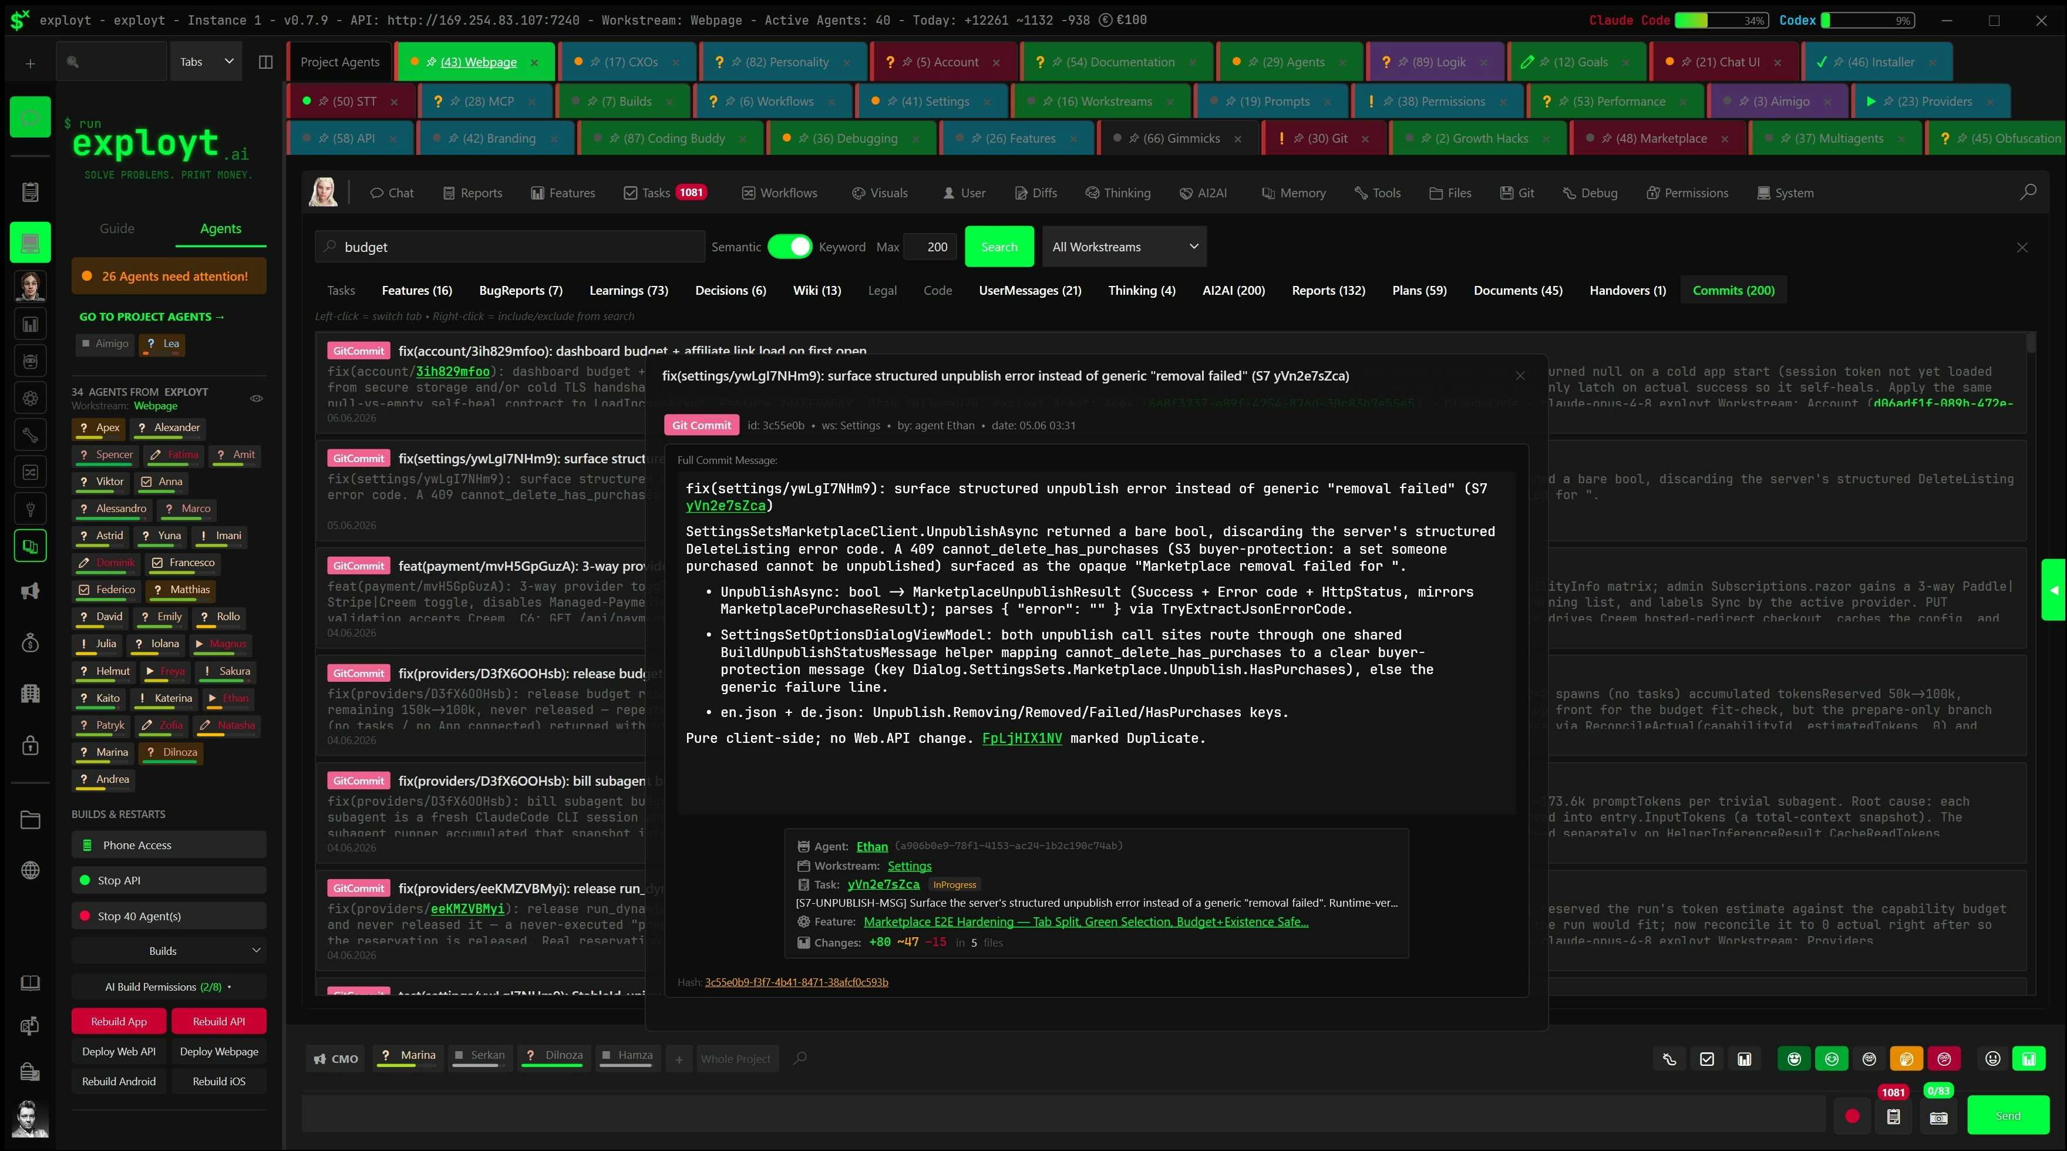Toggle the green bar chart button near Send
2067x1151 pixels.
2029,1059
